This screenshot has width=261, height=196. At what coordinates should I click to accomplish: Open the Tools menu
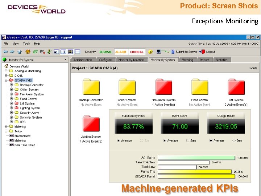(x=26, y=44)
